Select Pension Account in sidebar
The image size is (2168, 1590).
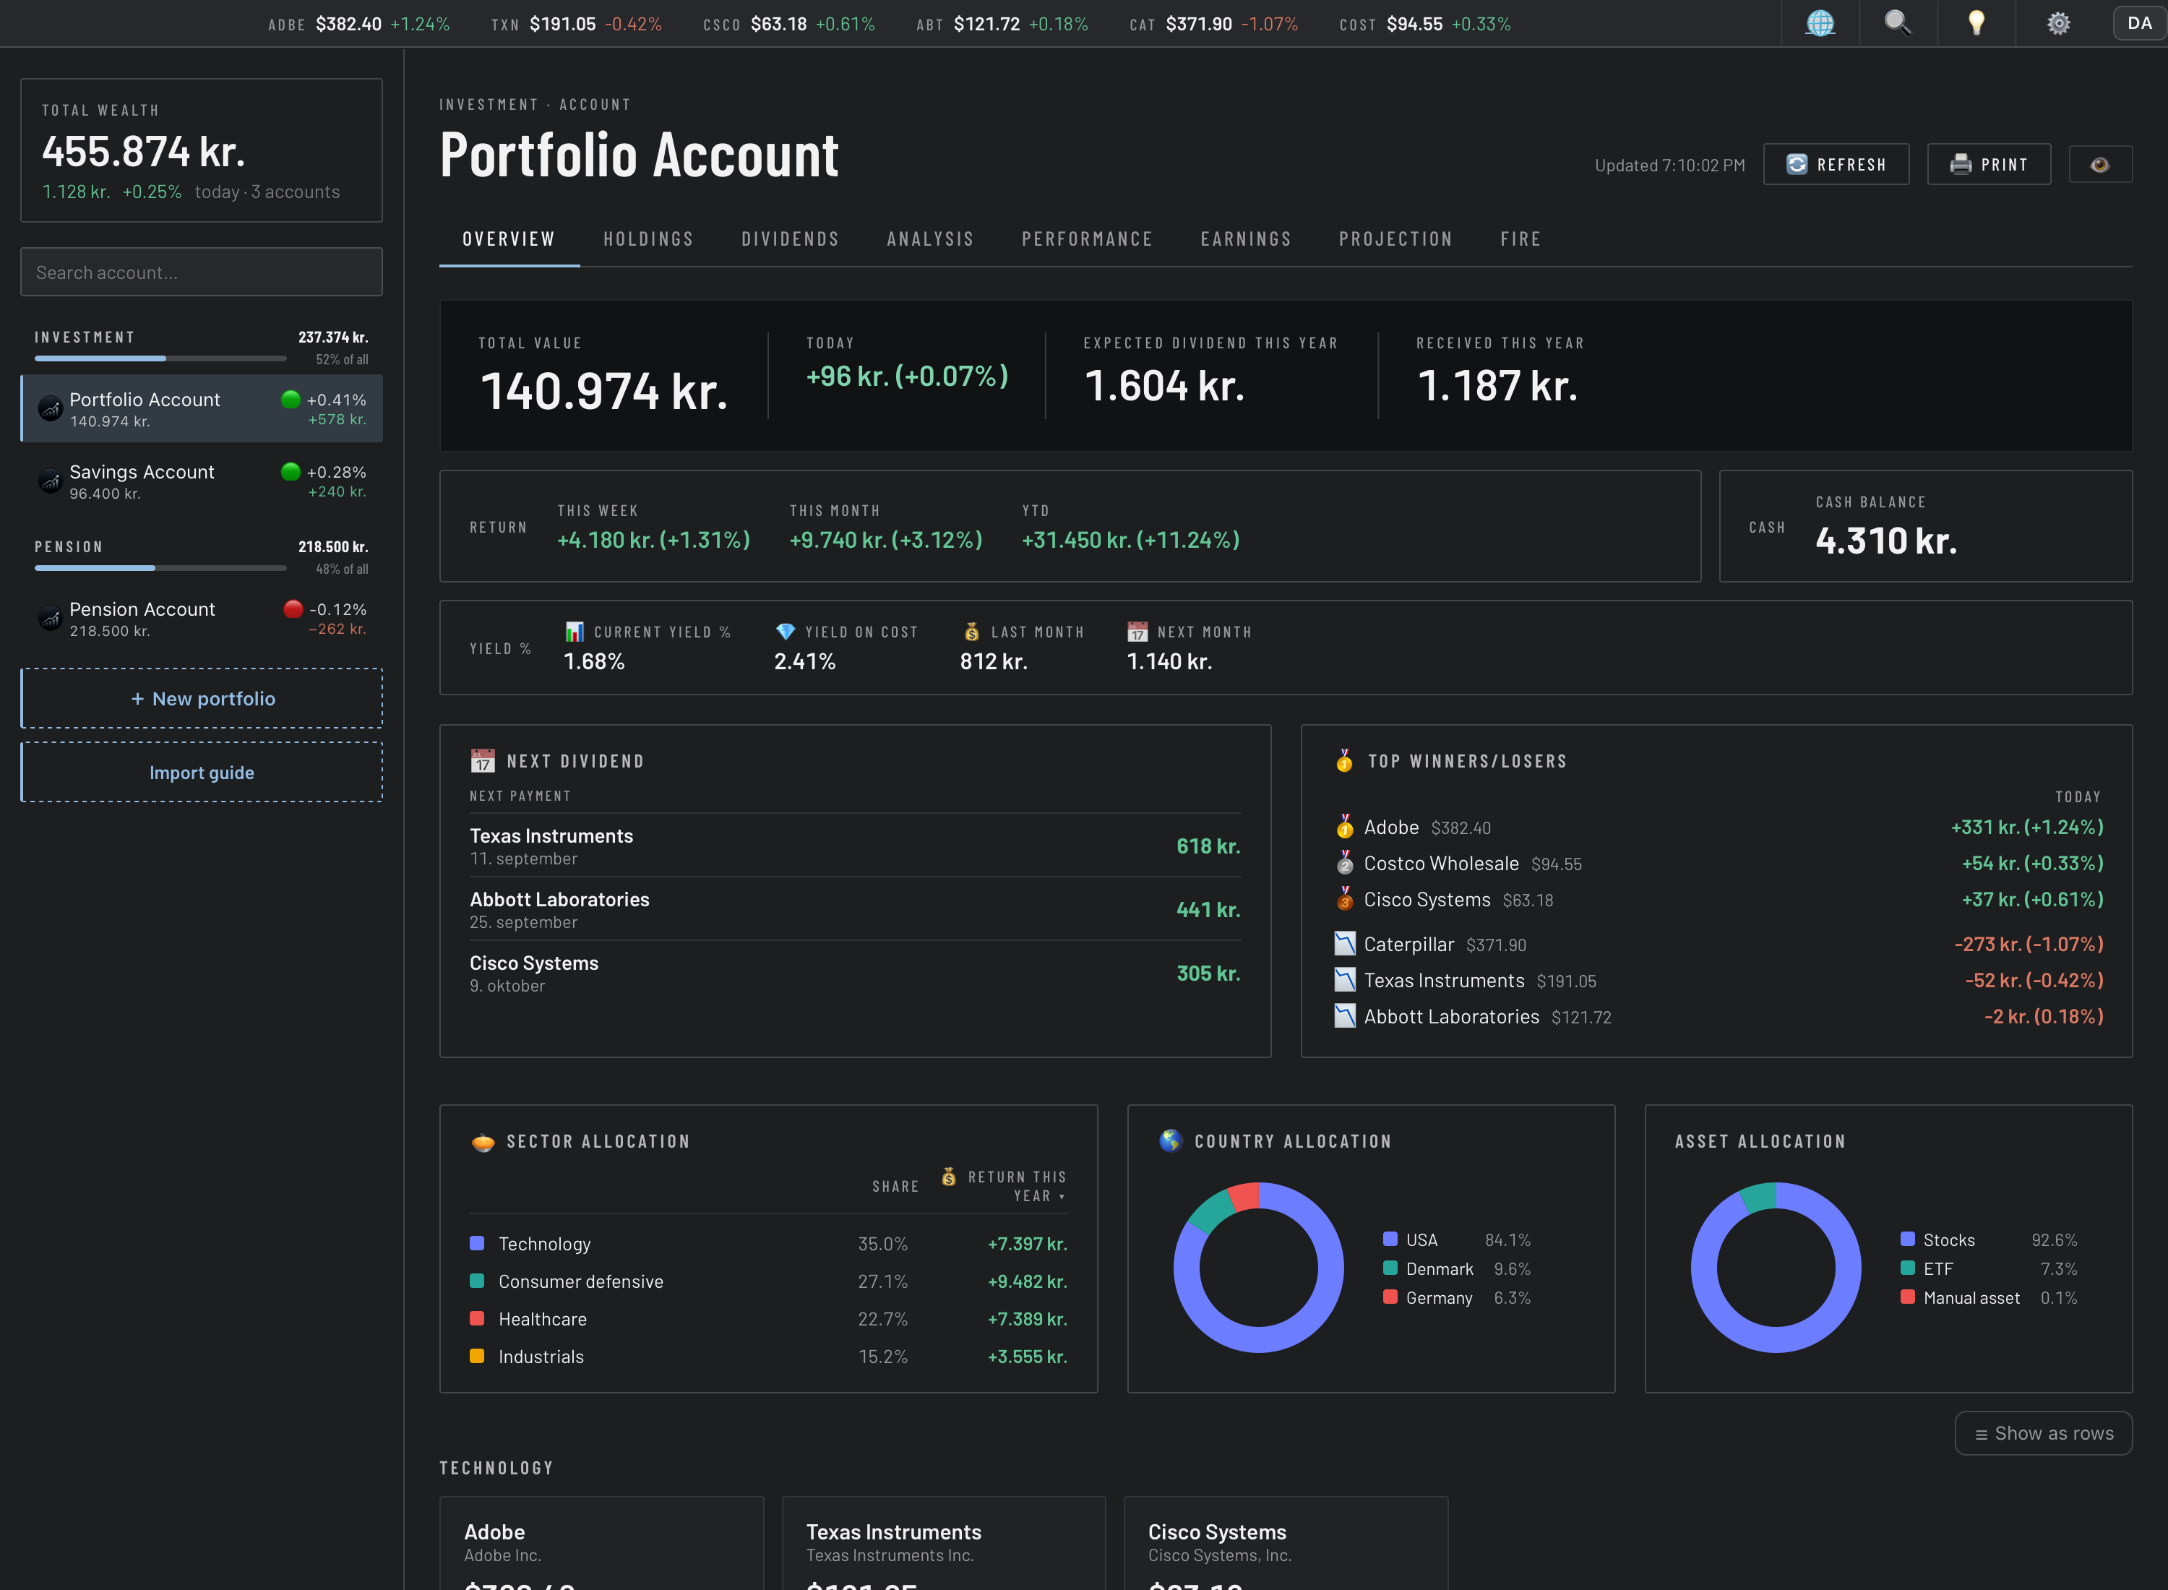point(201,619)
